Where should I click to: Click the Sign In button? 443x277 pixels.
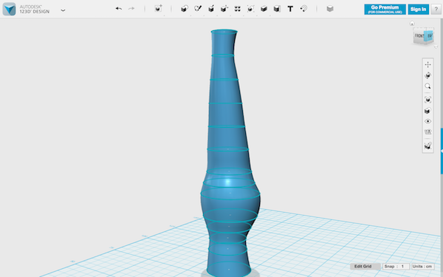click(x=418, y=10)
